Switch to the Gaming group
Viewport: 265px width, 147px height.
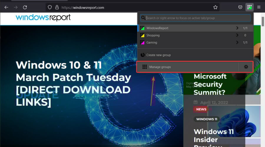point(196,42)
